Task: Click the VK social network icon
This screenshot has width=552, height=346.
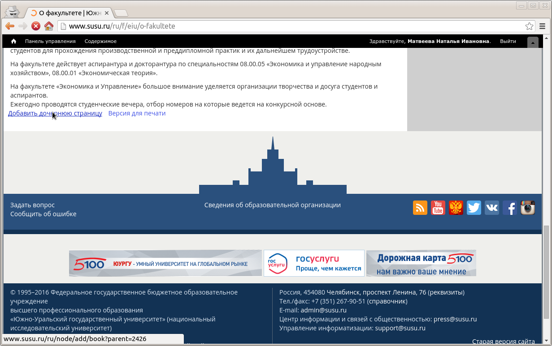Action: click(492, 208)
